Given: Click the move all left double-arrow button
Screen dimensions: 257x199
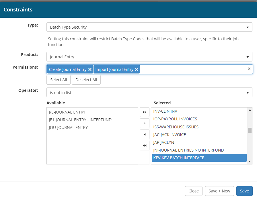Looking at the screenshot, I should pos(145,146).
